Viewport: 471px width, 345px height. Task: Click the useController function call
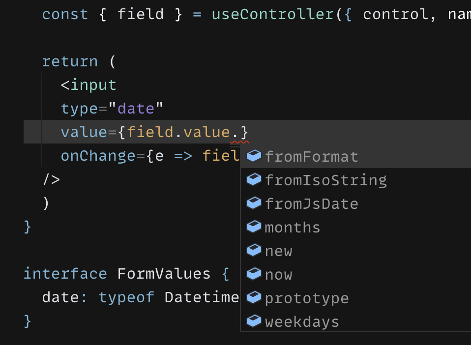[x=273, y=14]
